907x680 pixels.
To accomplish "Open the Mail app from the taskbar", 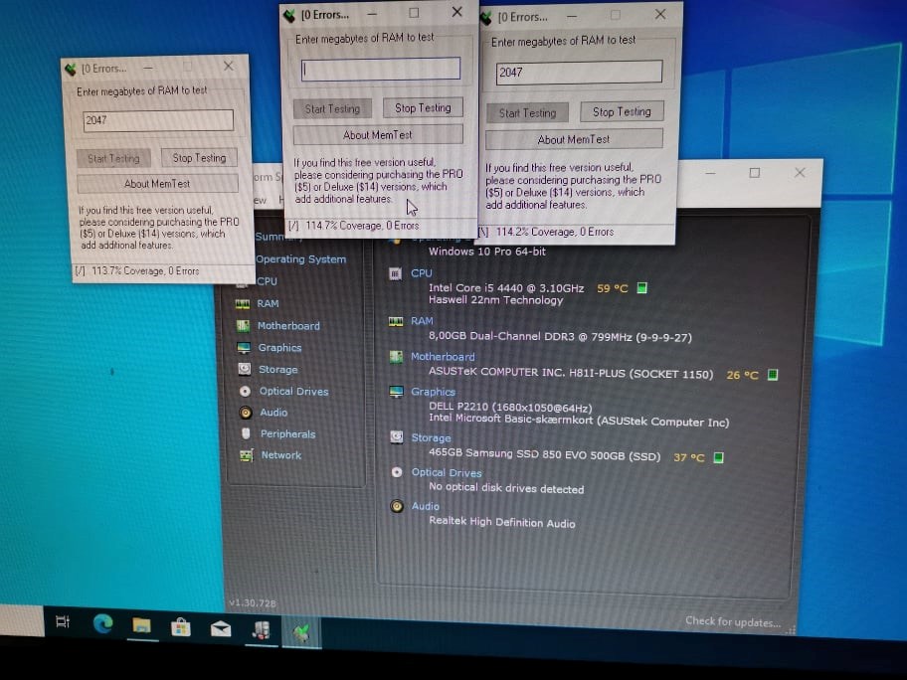I will click(x=221, y=628).
